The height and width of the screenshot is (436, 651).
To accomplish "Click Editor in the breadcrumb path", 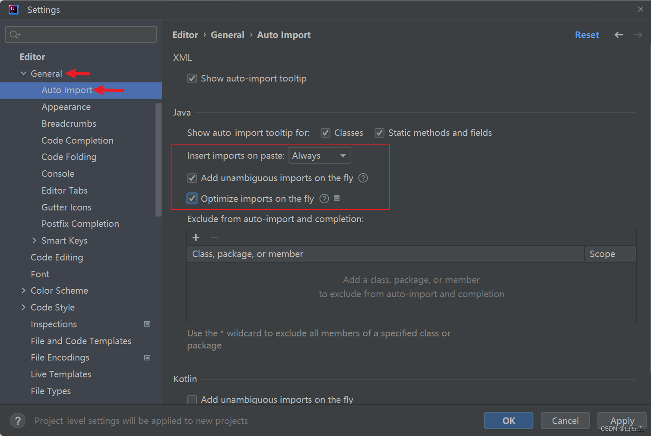I will [x=185, y=35].
